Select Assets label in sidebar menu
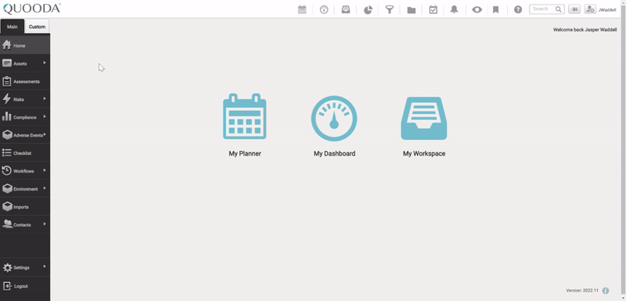The width and height of the screenshot is (626, 301). point(20,64)
